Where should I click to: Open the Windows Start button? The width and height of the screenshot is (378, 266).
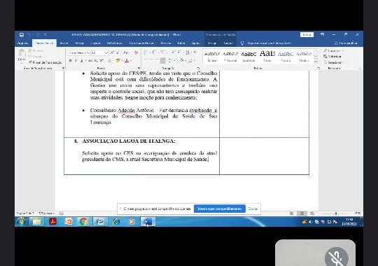21,222
